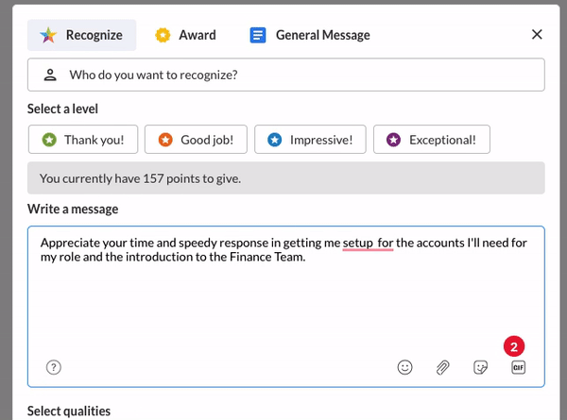Image resolution: width=567 pixels, height=420 pixels.
Task: Open the help question mark icon
Action: (x=54, y=367)
